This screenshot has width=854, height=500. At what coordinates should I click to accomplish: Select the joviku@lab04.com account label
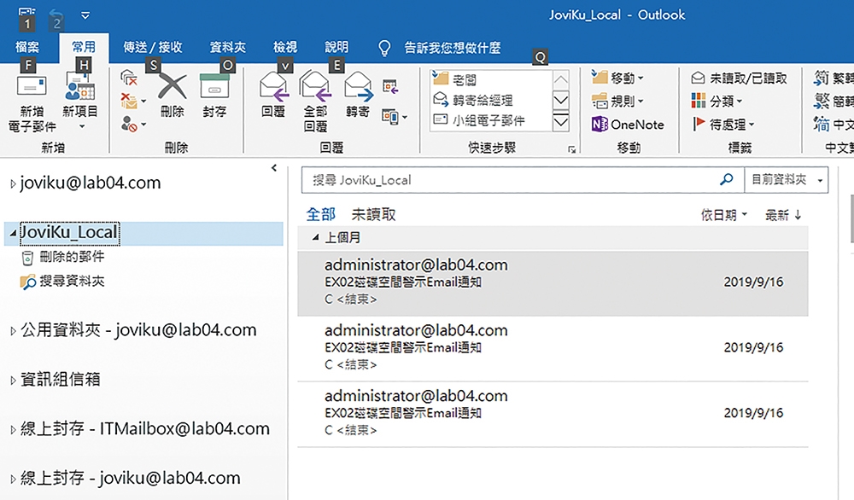coord(91,183)
